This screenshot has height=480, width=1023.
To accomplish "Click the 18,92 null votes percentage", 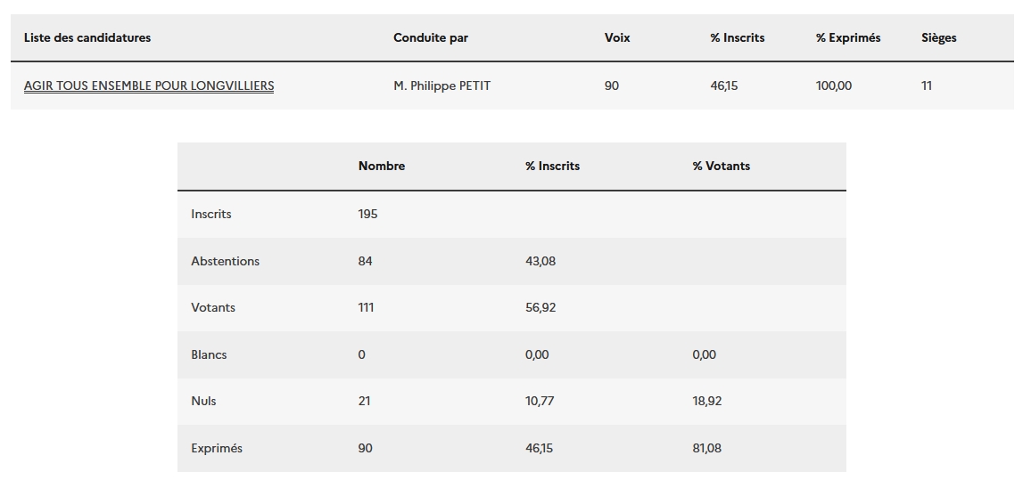I will click(707, 402).
